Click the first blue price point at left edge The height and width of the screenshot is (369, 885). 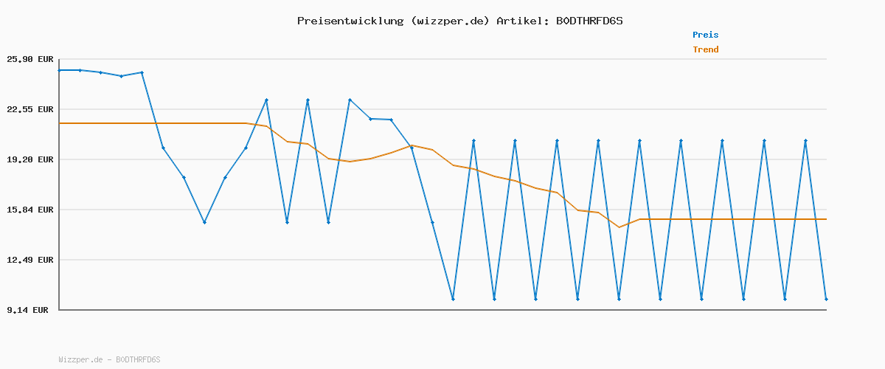[x=60, y=70]
